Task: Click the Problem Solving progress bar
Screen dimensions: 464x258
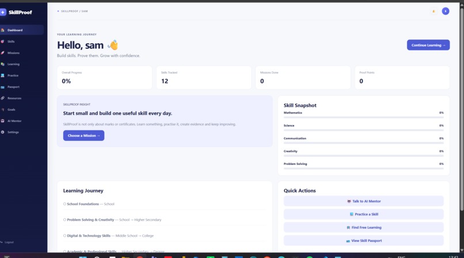Action: (x=364, y=168)
